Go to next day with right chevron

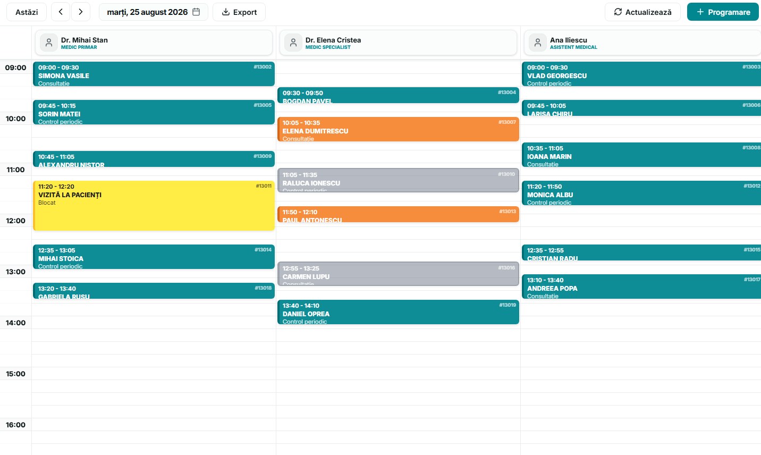(x=81, y=12)
